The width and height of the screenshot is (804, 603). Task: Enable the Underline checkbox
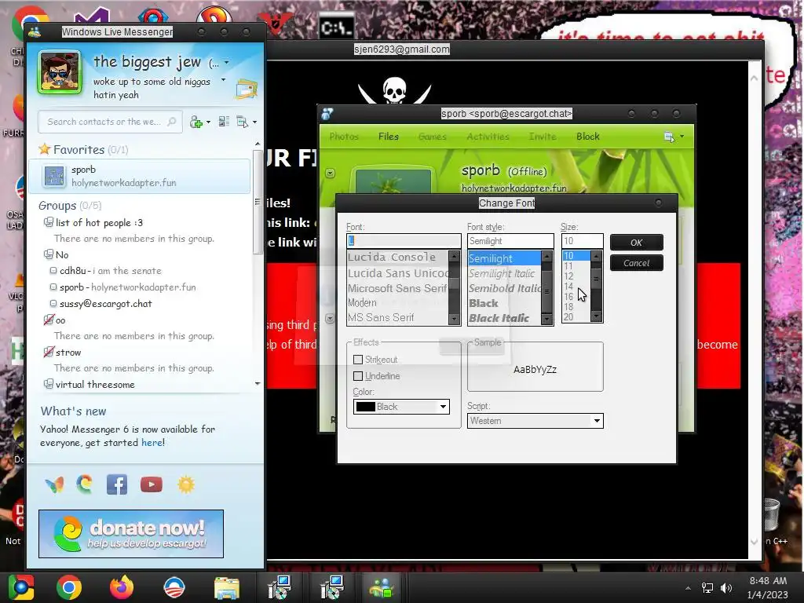pos(358,376)
